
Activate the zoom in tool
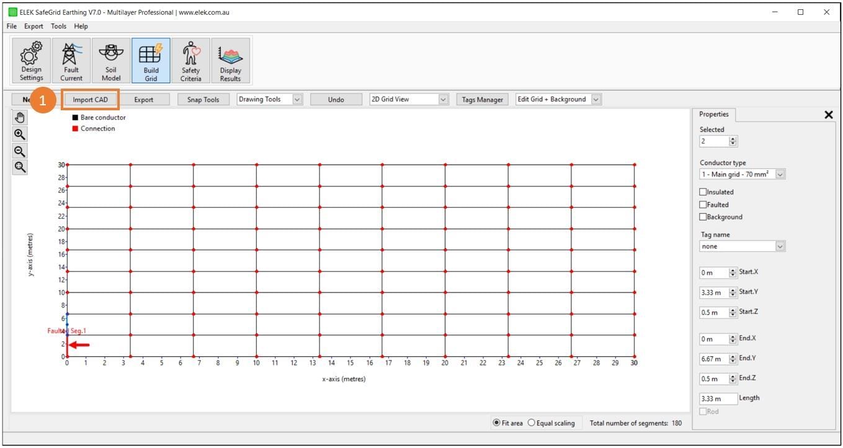point(19,133)
